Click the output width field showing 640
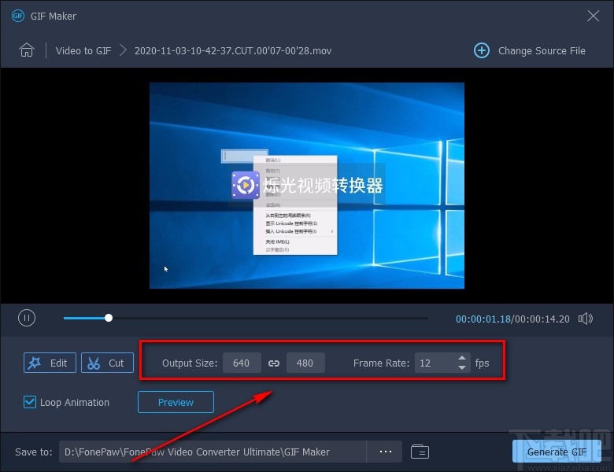This screenshot has width=614, height=472. tap(242, 363)
